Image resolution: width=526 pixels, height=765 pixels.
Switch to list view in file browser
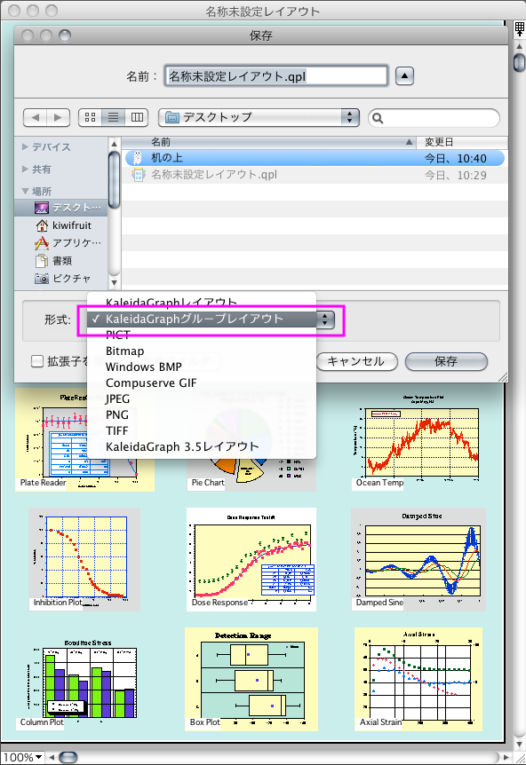[x=114, y=117]
